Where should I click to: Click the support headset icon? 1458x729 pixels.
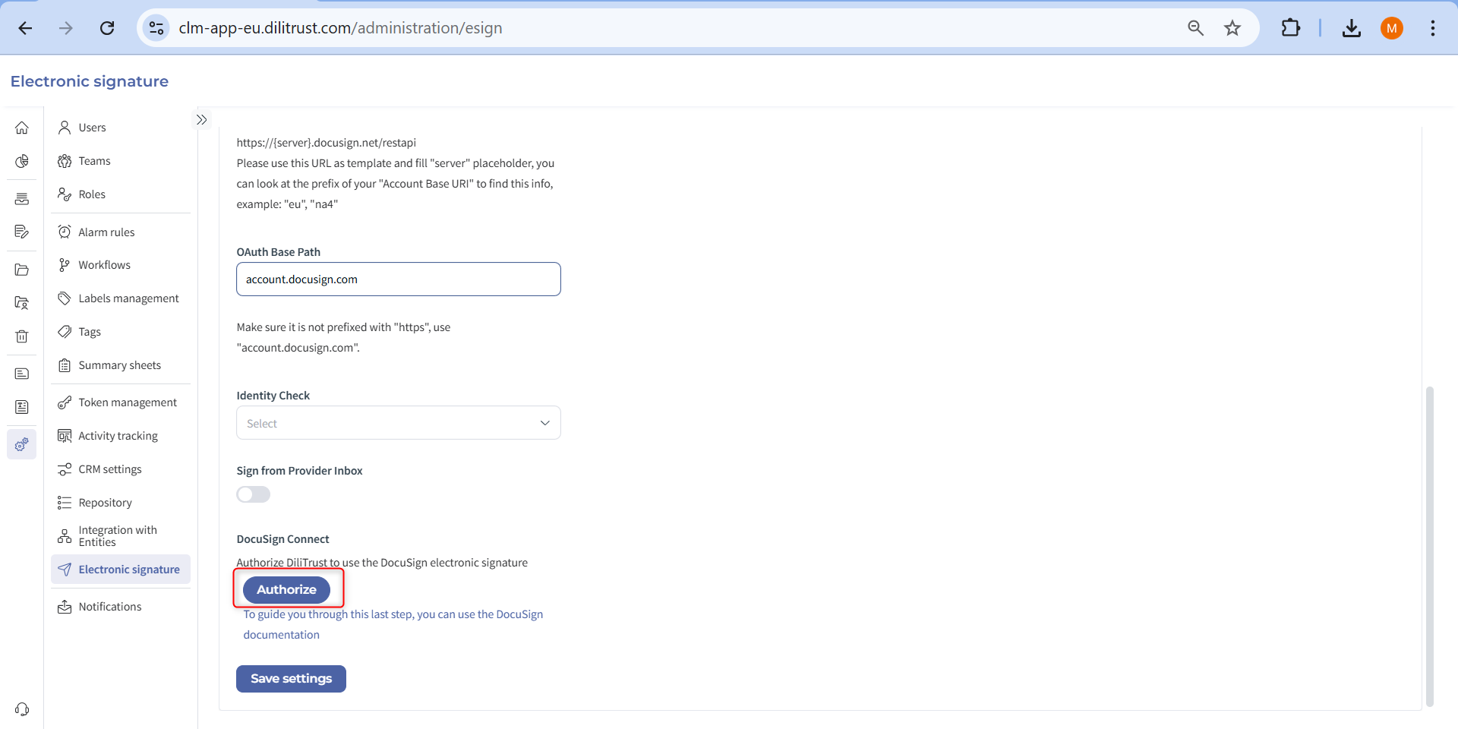pos(22,709)
